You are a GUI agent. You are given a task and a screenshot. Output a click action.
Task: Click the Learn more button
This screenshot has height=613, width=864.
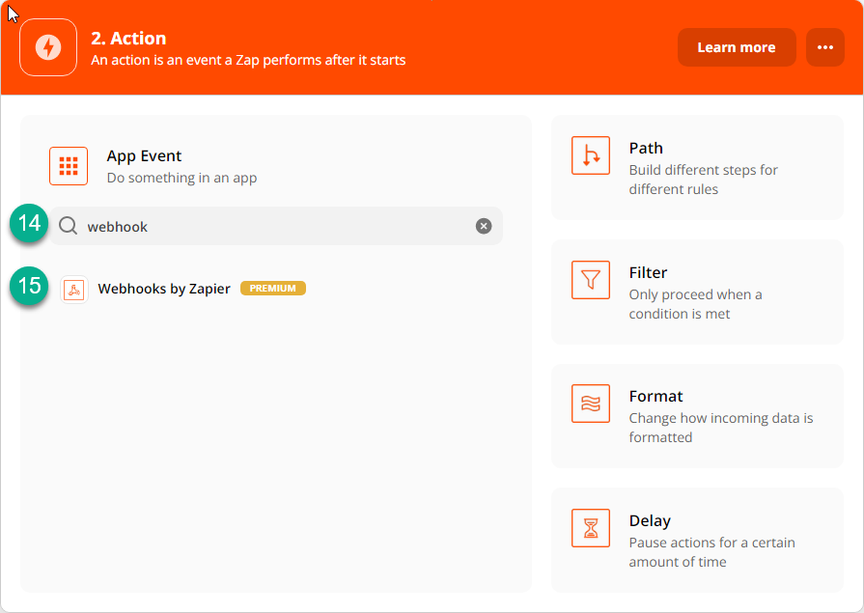tap(737, 47)
